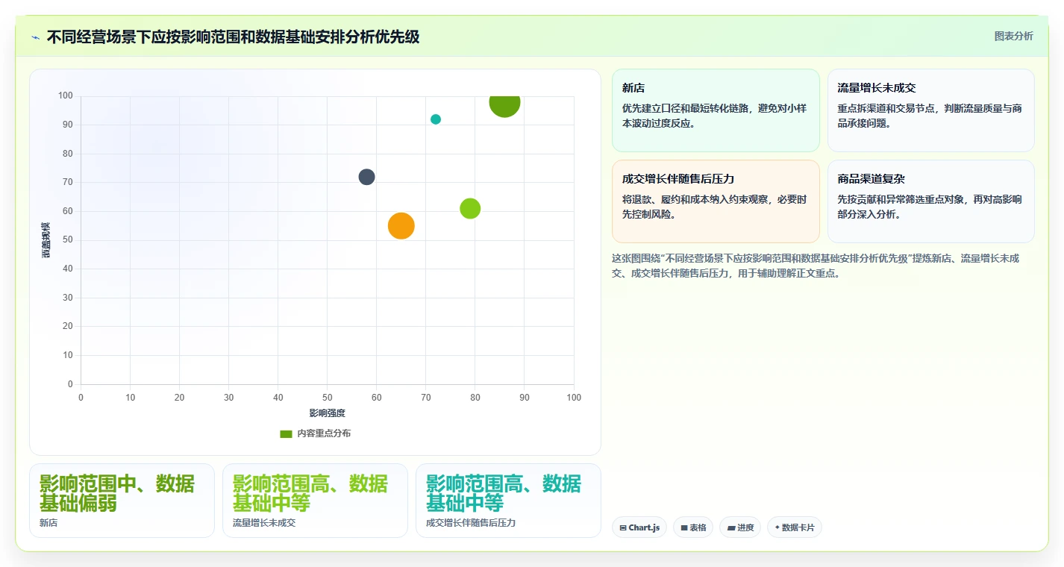
Task: Click the 数据卡片 tag chip
Action: tap(794, 527)
